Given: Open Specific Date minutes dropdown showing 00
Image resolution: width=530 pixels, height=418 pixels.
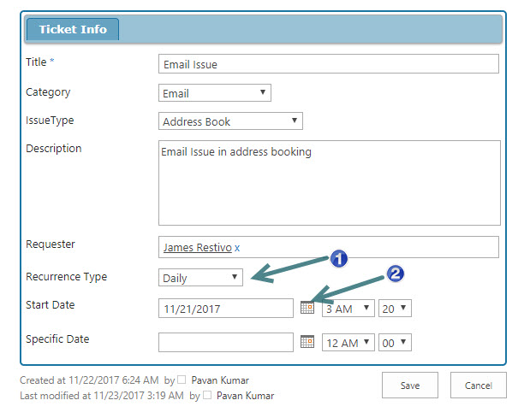Looking at the screenshot, I should coord(395,343).
